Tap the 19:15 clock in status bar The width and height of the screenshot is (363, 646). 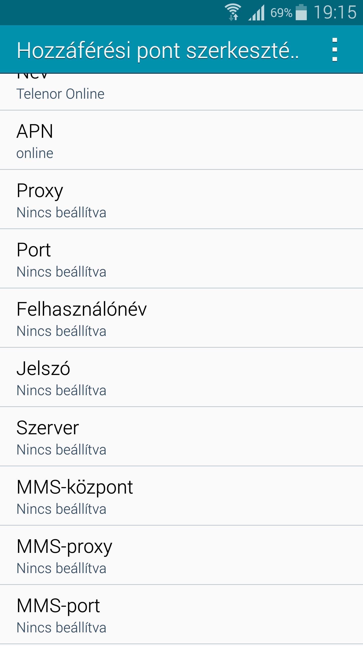pyautogui.click(x=335, y=12)
